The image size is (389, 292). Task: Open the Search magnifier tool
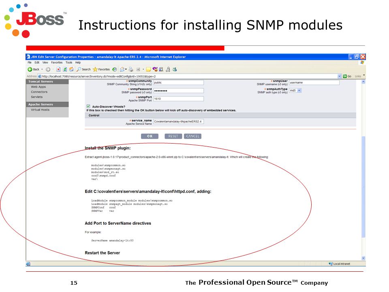click(83, 69)
